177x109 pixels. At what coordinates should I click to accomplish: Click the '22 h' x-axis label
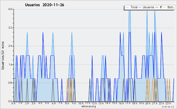point(161,103)
